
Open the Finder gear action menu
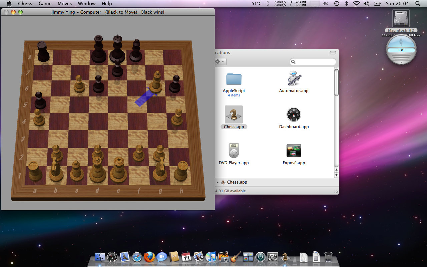click(x=220, y=62)
